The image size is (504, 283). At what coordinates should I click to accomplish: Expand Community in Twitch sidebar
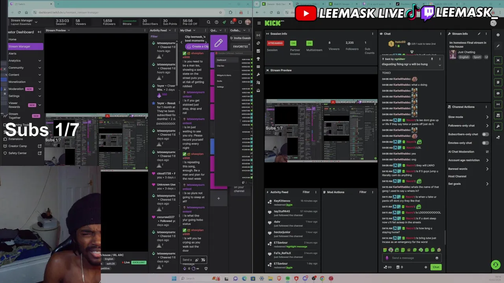(39, 68)
